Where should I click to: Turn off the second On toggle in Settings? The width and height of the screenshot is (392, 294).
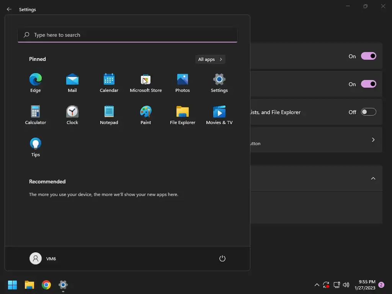pyautogui.click(x=369, y=84)
